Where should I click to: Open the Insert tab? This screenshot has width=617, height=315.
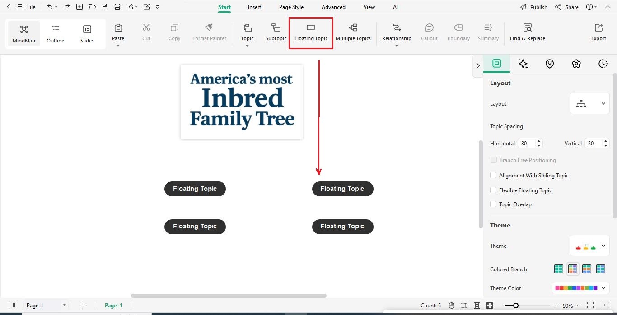254,7
